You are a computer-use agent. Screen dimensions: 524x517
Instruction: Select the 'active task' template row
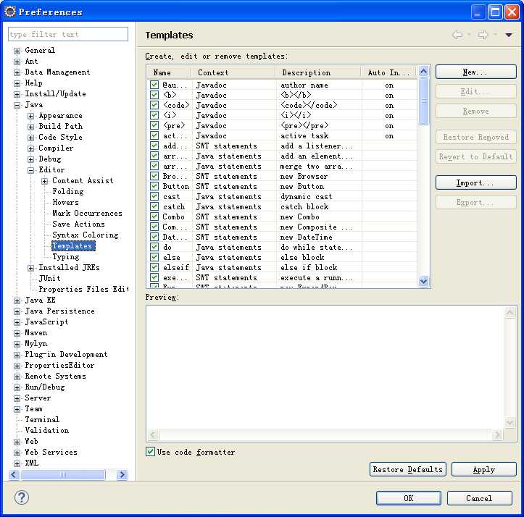[283, 135]
